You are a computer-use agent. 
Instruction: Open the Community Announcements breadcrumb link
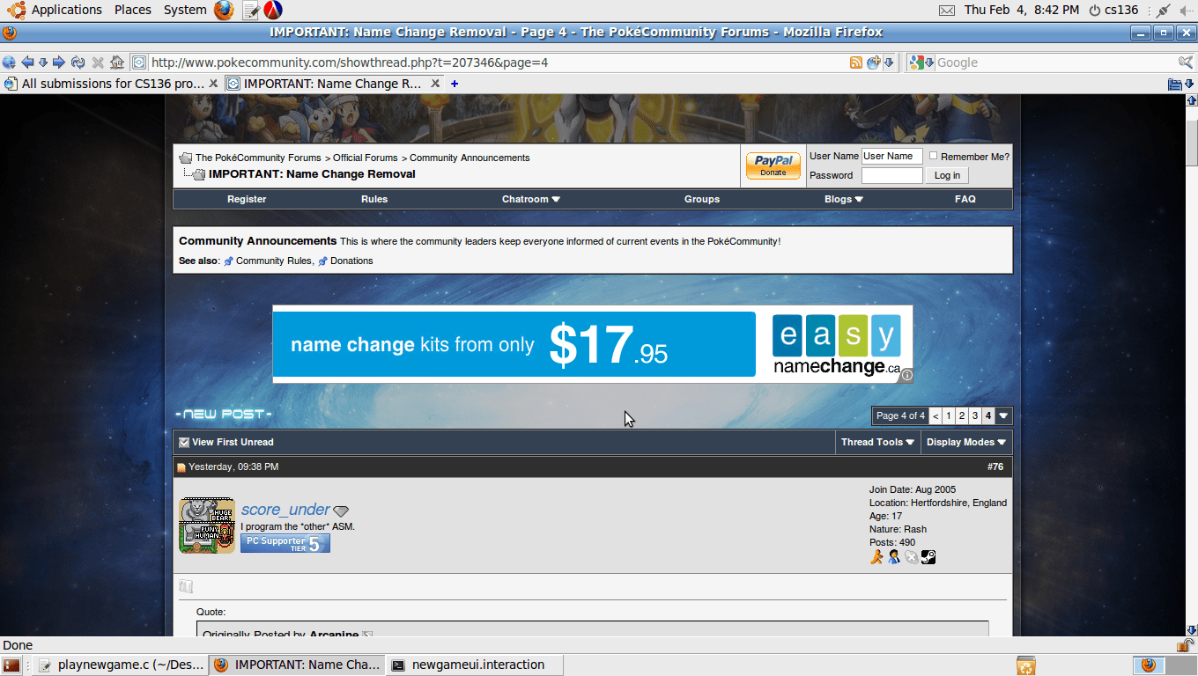click(x=470, y=158)
